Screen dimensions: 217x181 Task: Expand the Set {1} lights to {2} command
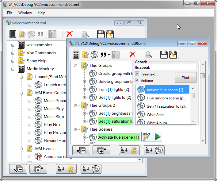84,98
